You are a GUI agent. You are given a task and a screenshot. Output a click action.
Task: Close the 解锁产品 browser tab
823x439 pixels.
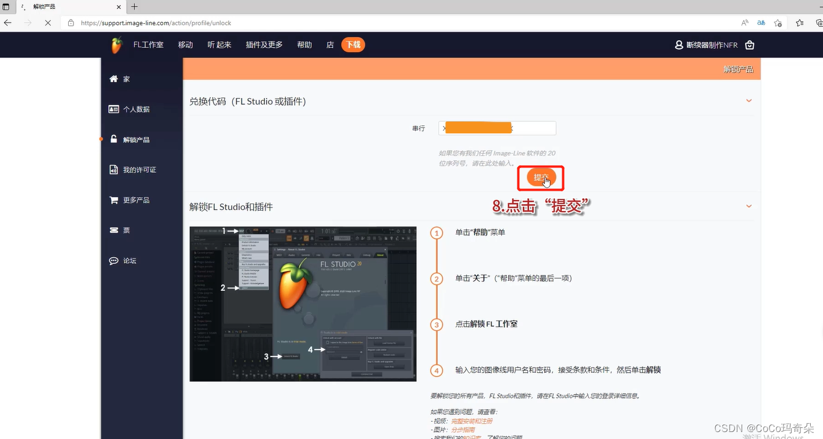pos(119,7)
